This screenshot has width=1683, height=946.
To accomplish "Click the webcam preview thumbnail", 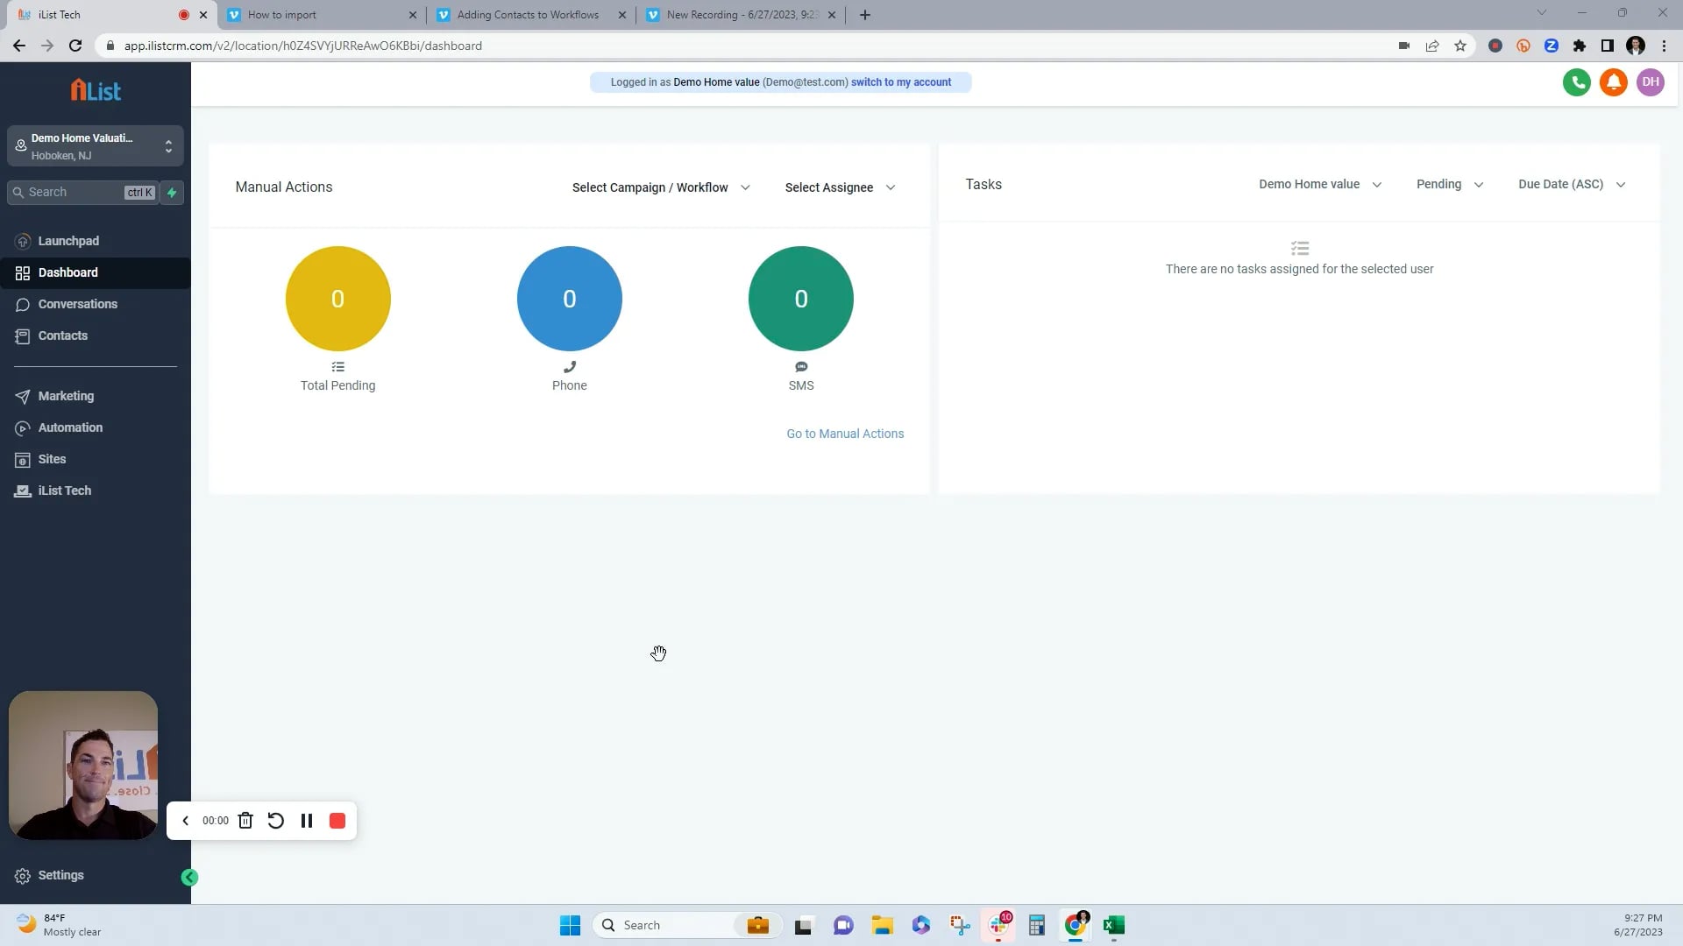I will [83, 766].
